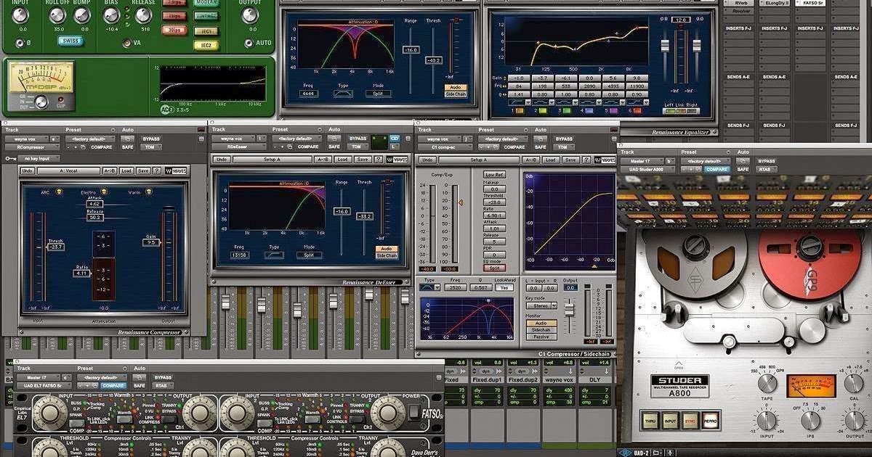Click the key input icon in RCompressor
The image size is (872, 457).
(x=10, y=158)
